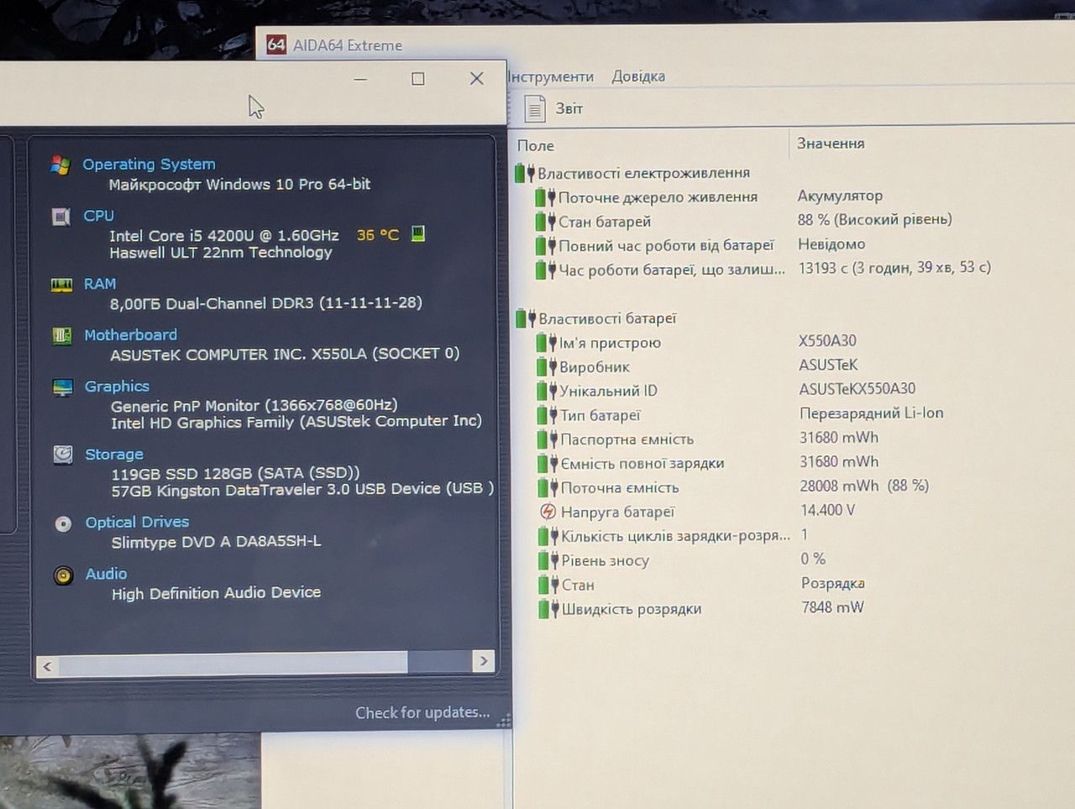Click the 8,00ГБ Dual-Channel DDR3 text
This screenshot has height=809, width=1075.
point(266,303)
